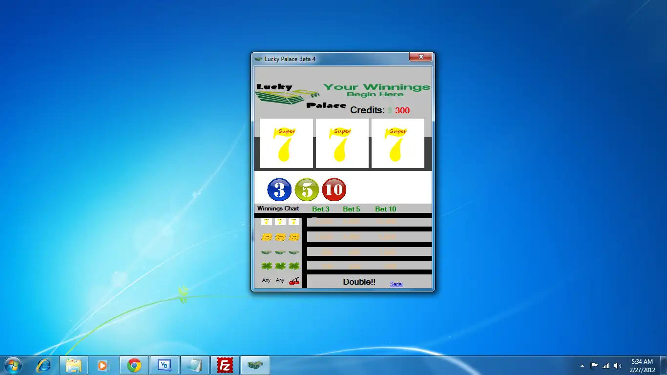Click the first Super 7 reel
Viewport: 667px width, 375px height.
(287, 144)
